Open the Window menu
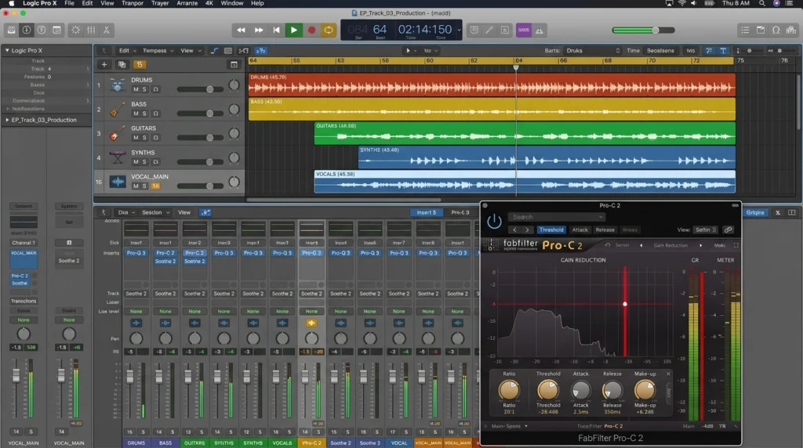Viewport: 803px width, 448px height. coord(231,3)
